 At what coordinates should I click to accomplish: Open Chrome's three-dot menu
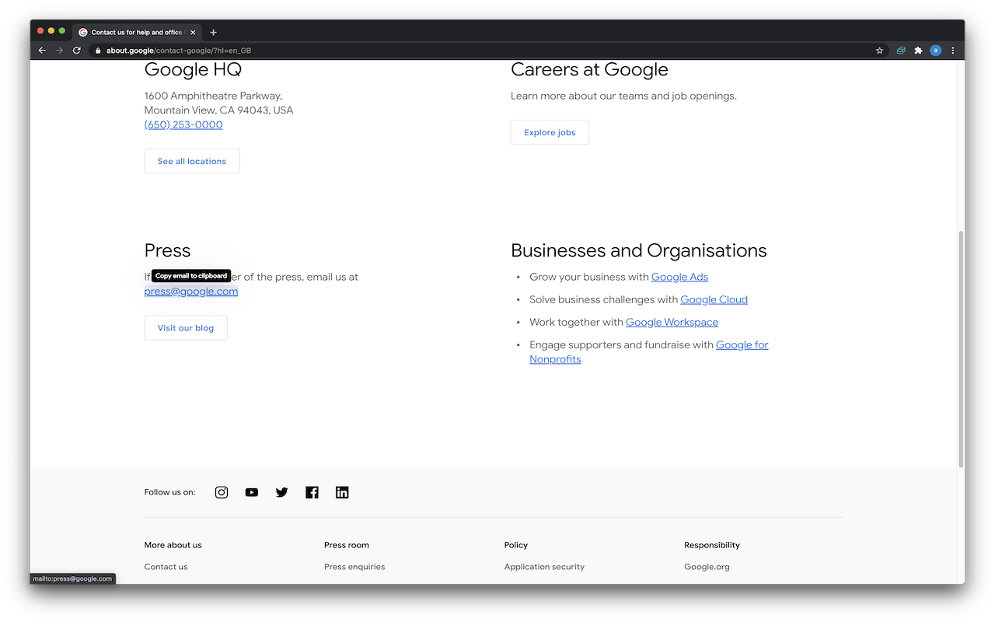tap(953, 51)
